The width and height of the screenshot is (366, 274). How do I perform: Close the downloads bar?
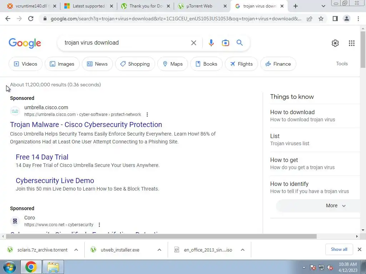360,249
